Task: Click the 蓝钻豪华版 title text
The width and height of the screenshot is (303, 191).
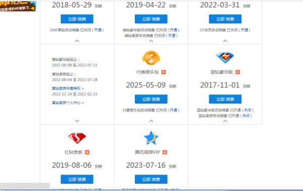Action: pos(222,72)
